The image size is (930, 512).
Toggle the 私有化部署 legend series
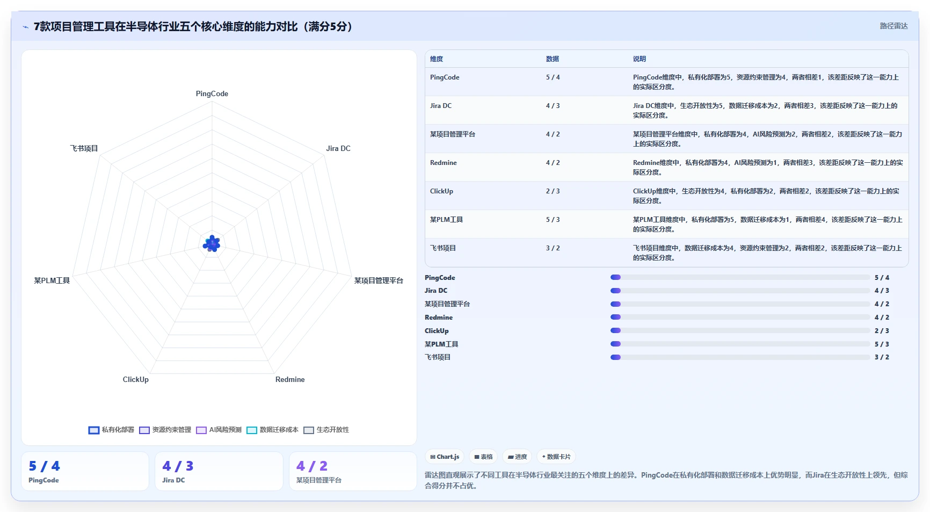coord(111,430)
